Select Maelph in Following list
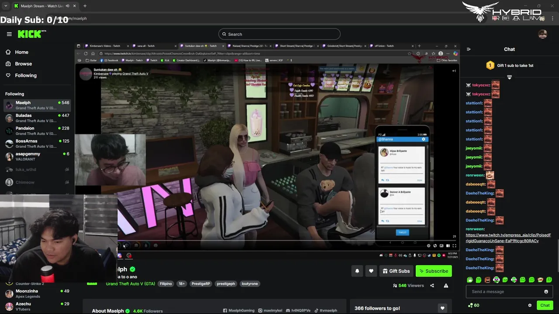Viewport: 559px width, 314px height. pyautogui.click(x=37, y=105)
